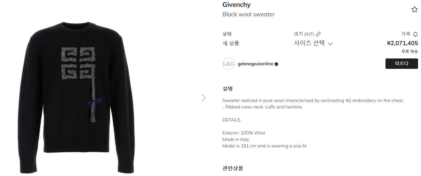Open the 사이즈 선택 size dropdown
The width and height of the screenshot is (421, 176).
pos(313,44)
